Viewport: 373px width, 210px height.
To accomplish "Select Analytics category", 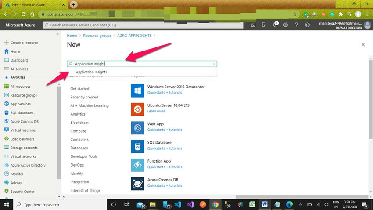I will click(x=78, y=114).
